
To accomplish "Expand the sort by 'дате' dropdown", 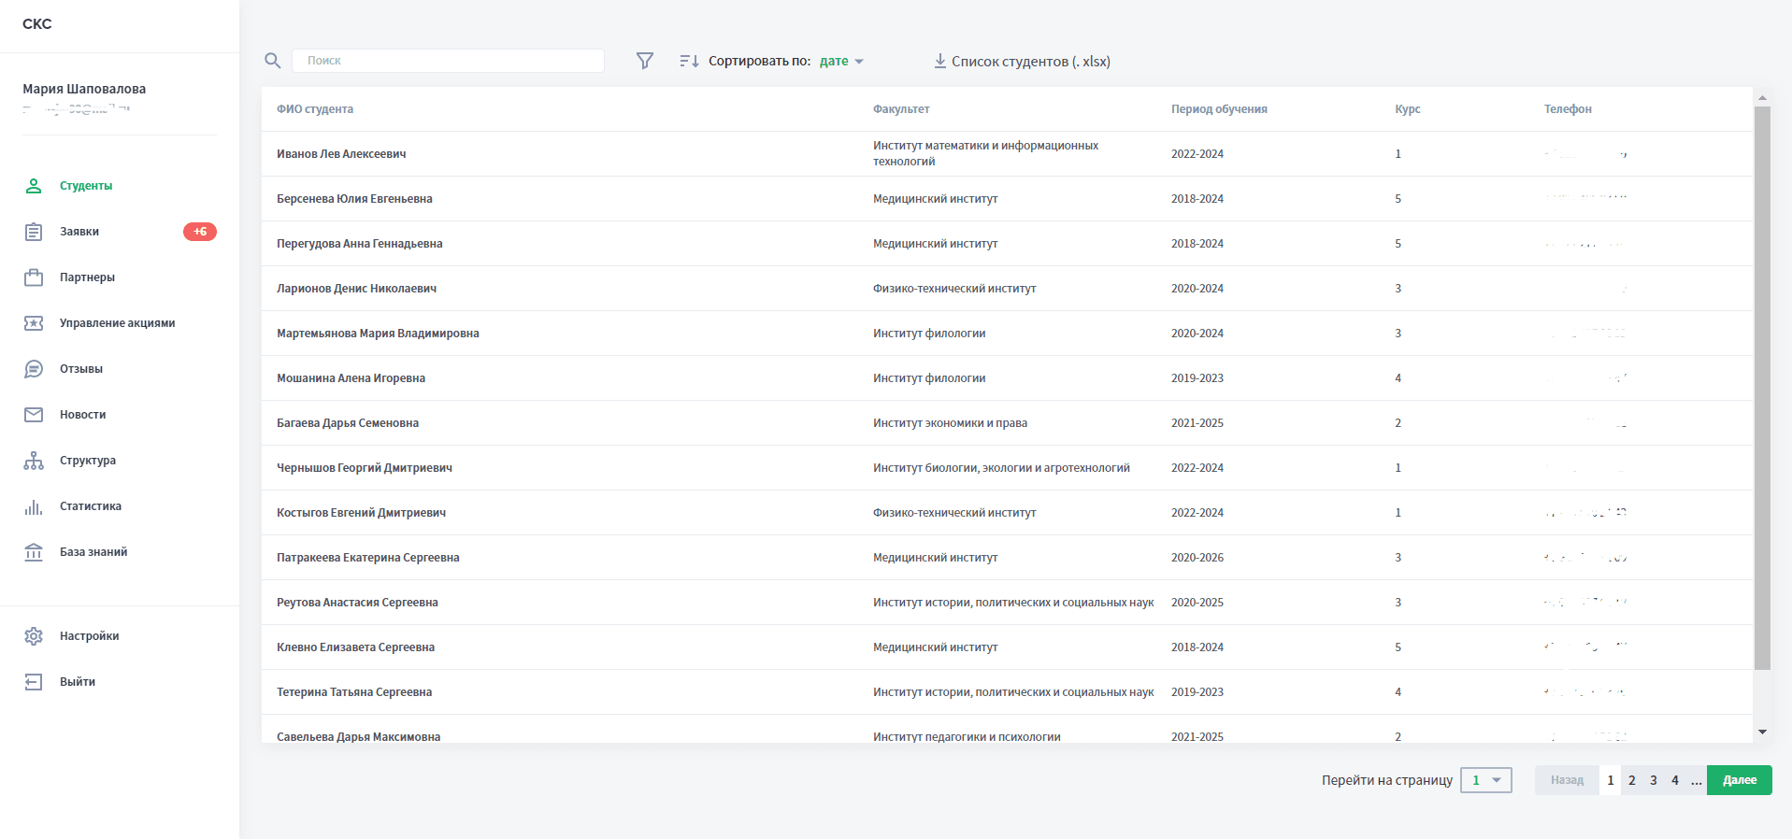I will tap(841, 62).
